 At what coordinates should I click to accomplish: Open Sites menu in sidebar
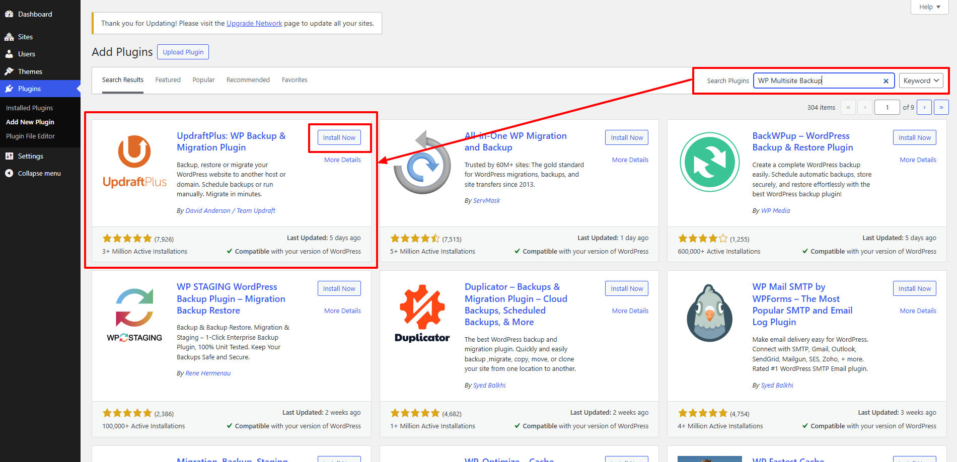[x=40, y=37]
